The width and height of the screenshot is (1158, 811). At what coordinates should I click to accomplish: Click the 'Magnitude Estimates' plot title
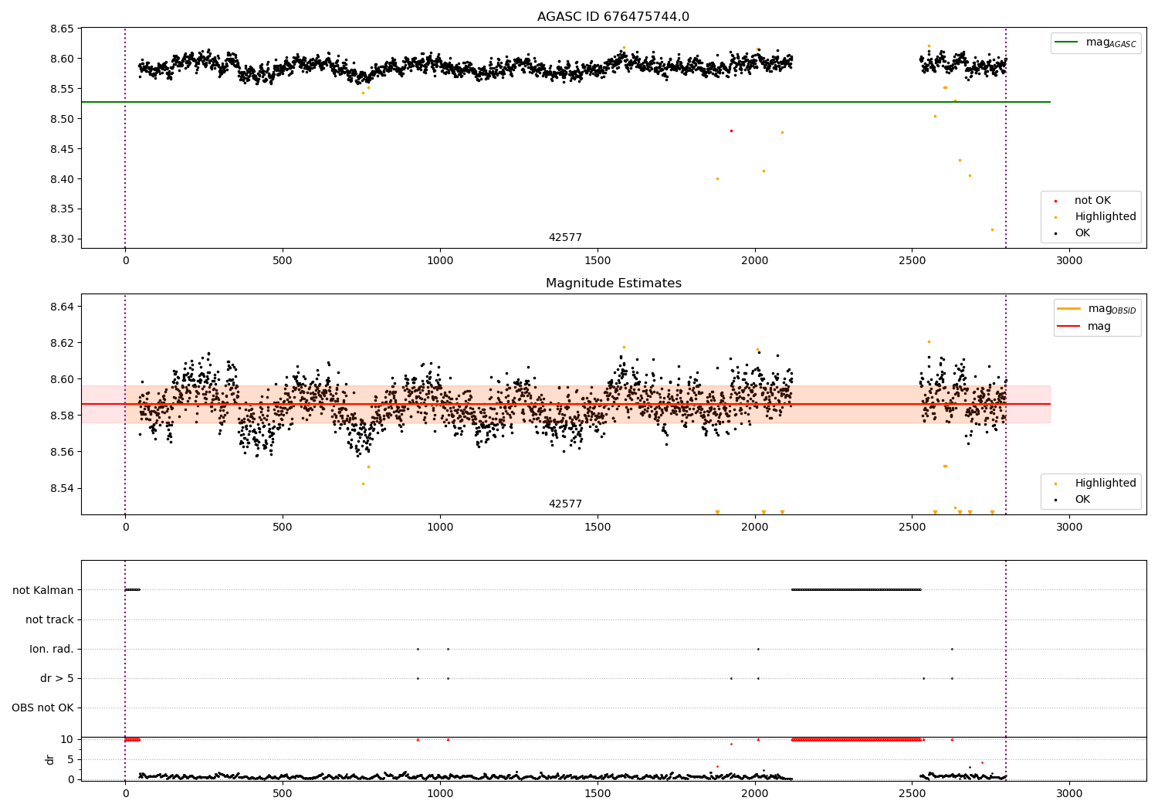point(614,283)
